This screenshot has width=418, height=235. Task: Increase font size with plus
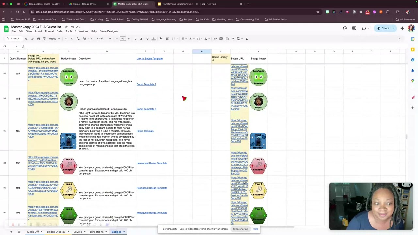pos(129,39)
